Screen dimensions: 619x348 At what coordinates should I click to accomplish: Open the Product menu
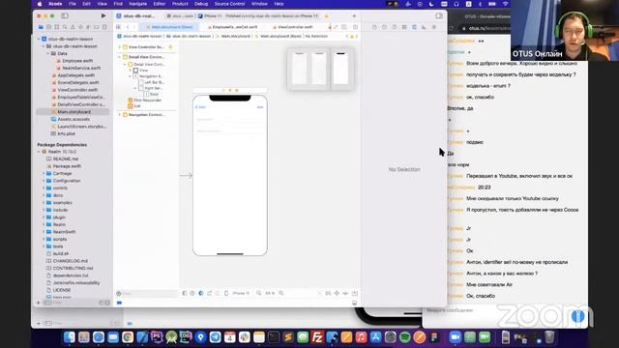pyautogui.click(x=180, y=4)
